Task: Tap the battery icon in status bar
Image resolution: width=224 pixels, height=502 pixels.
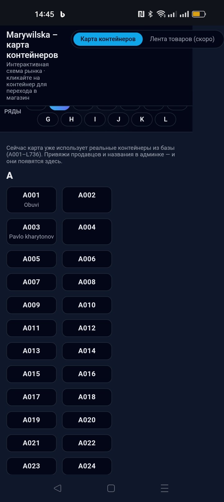Action: click(x=198, y=14)
